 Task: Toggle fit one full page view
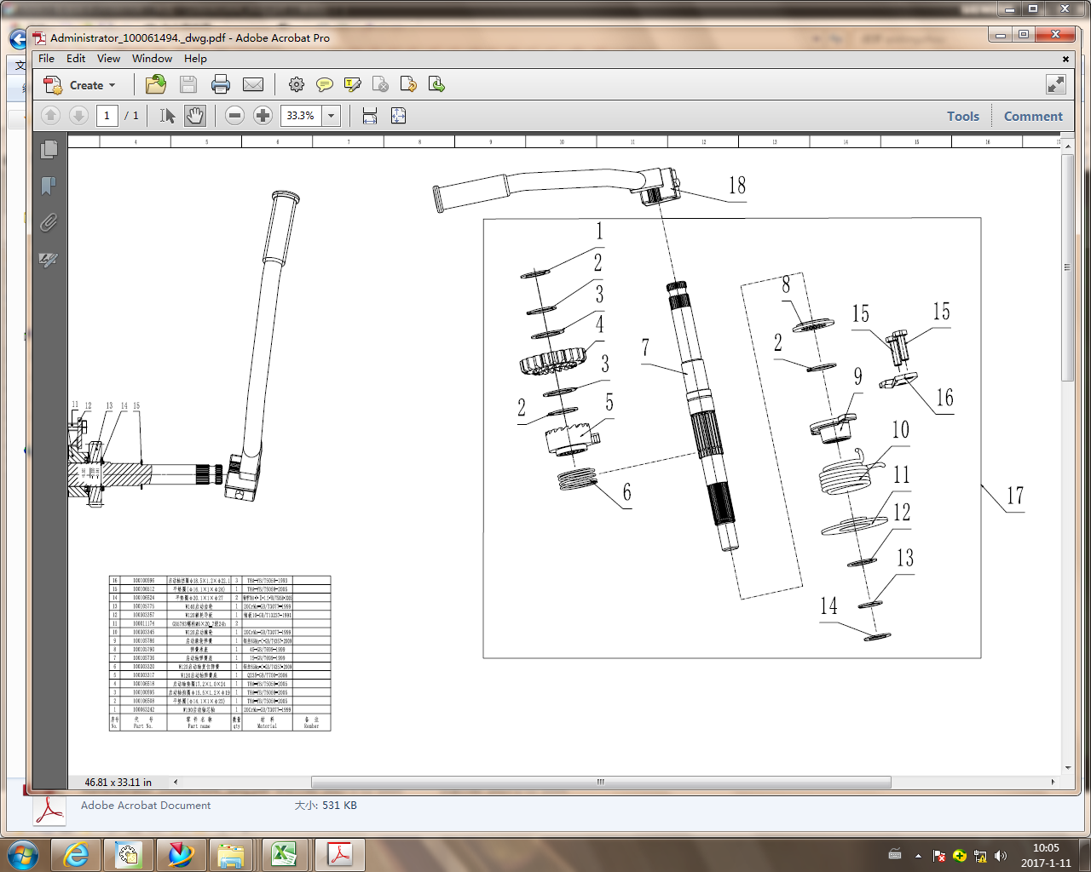coord(398,115)
